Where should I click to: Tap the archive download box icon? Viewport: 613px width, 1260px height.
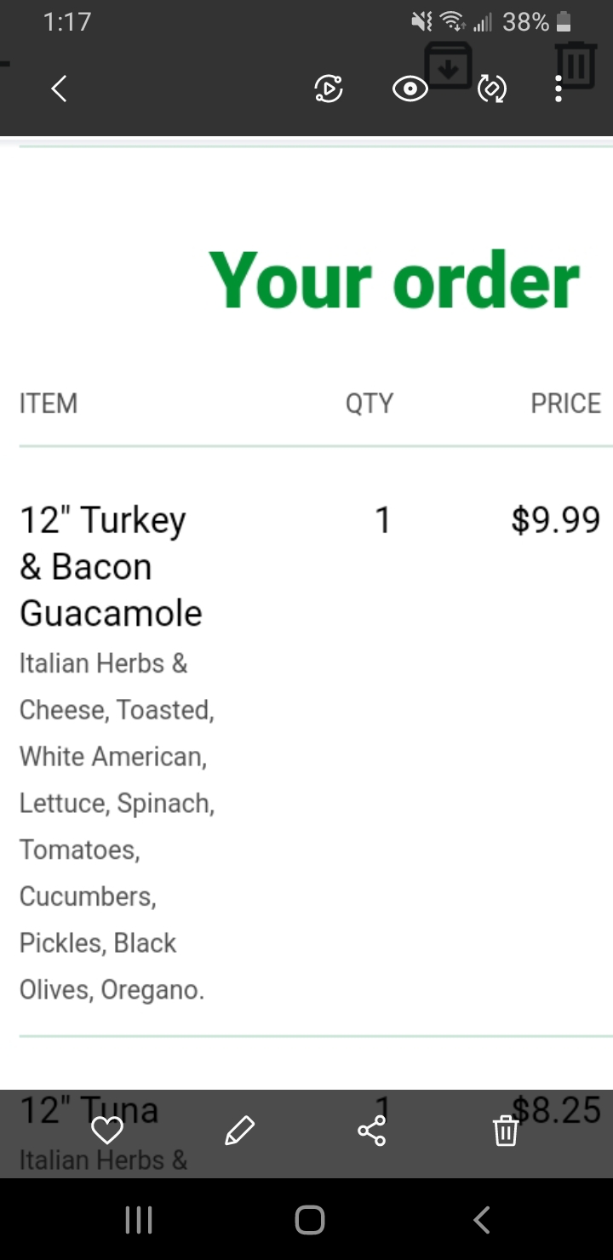coord(449,65)
